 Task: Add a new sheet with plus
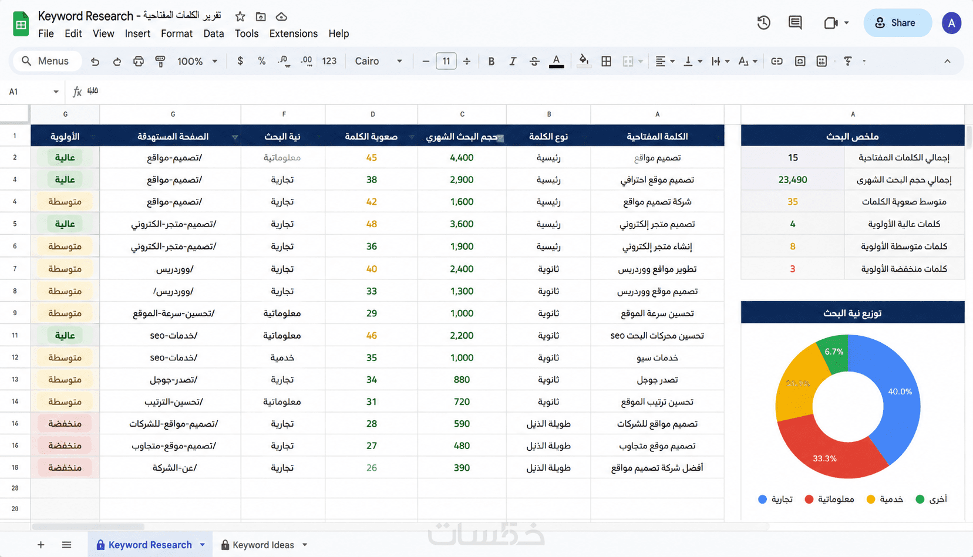41,545
